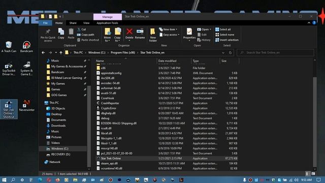Show History in the Open group
This screenshot has height=183, width=325.
point(204,40)
